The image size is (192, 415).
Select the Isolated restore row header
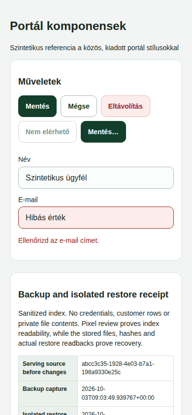(x=48, y=411)
